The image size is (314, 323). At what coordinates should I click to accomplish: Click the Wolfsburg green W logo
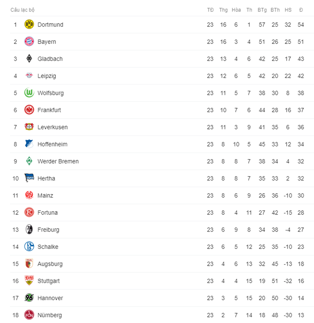click(x=29, y=93)
